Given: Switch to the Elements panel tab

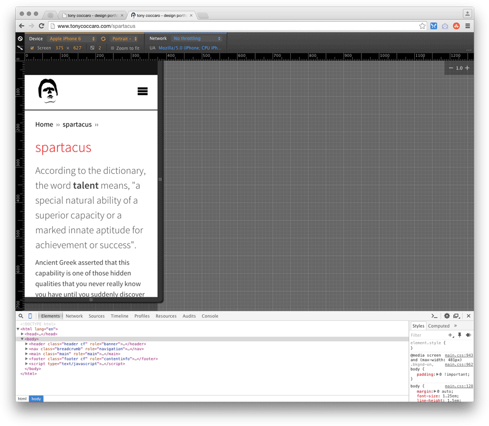Looking at the screenshot, I should pos(50,316).
